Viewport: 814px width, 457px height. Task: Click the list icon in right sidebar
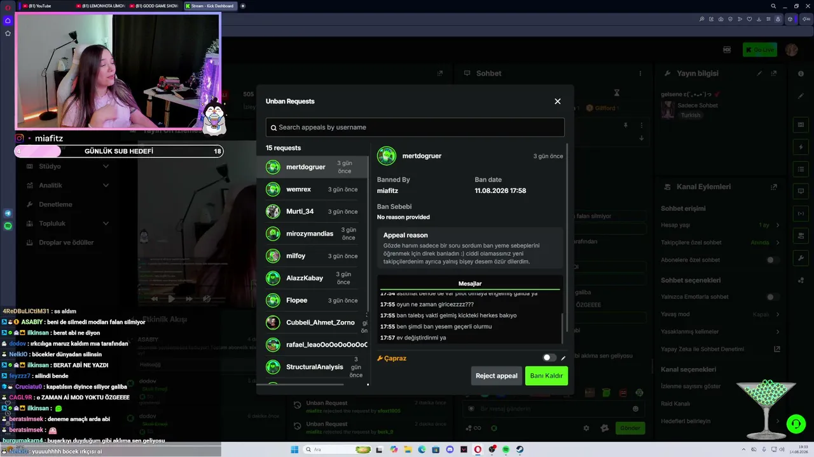click(801, 169)
